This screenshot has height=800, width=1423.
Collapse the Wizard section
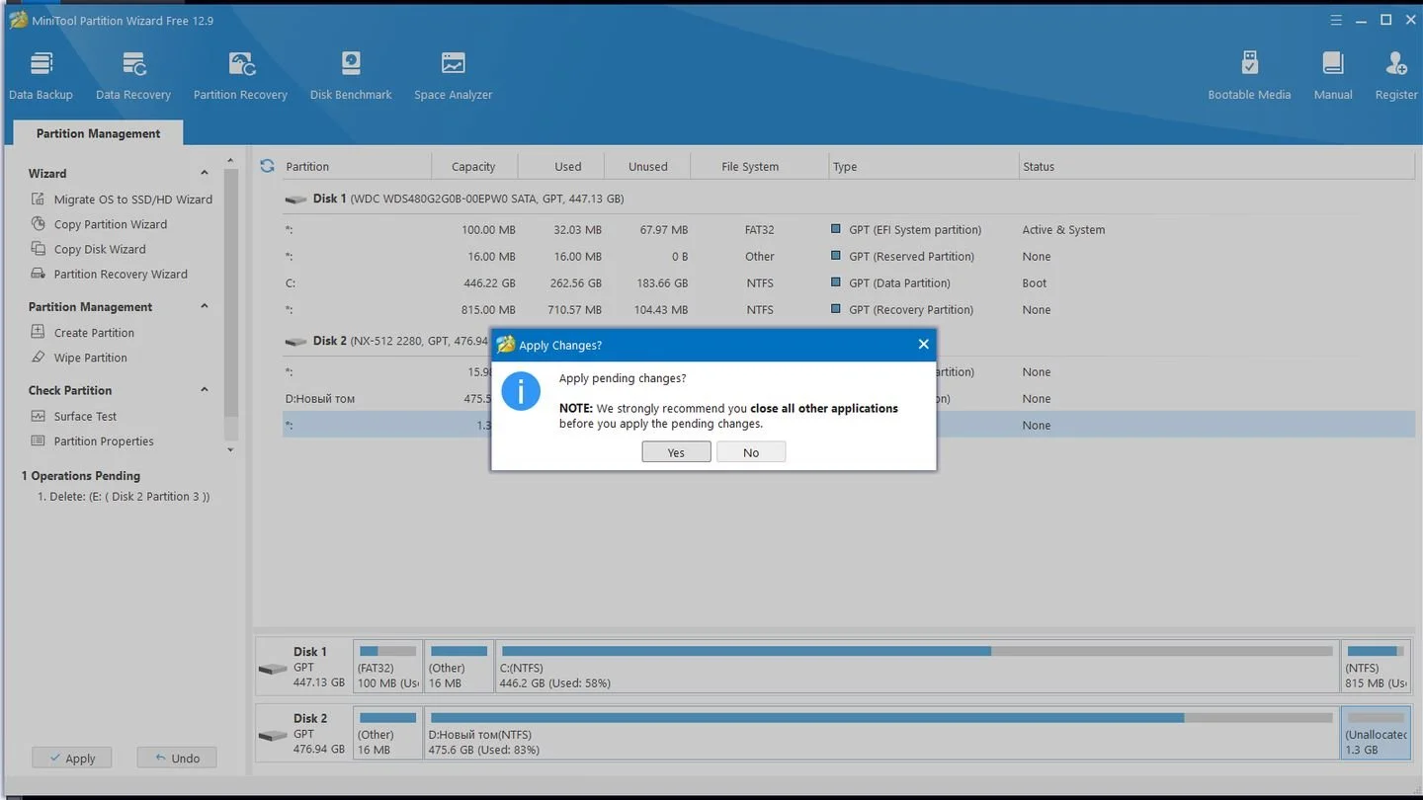(x=205, y=173)
